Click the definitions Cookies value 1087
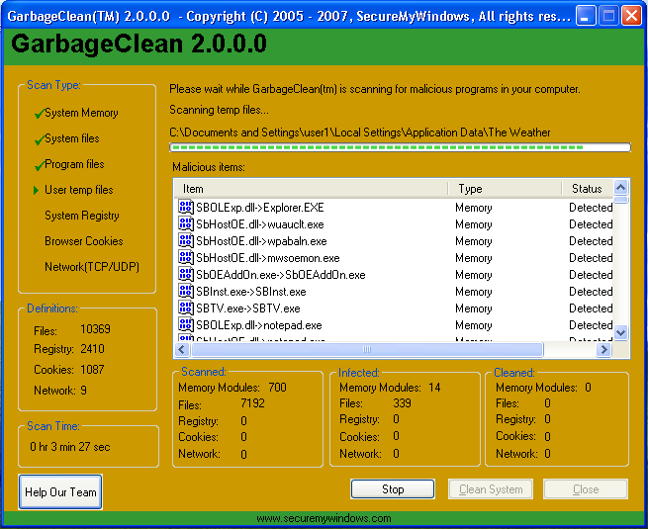 (x=92, y=369)
